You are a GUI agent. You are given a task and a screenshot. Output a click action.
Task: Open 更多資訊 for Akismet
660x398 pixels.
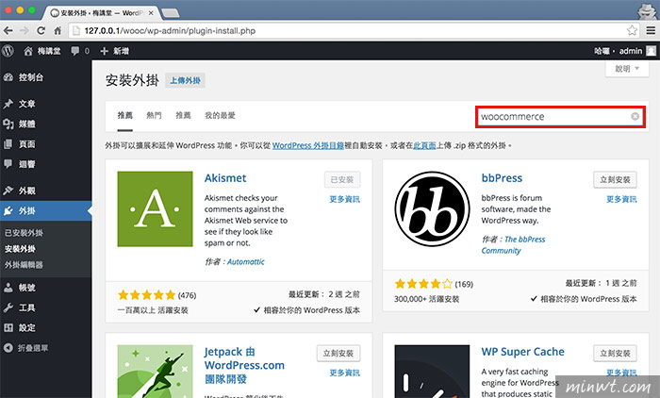pos(345,199)
